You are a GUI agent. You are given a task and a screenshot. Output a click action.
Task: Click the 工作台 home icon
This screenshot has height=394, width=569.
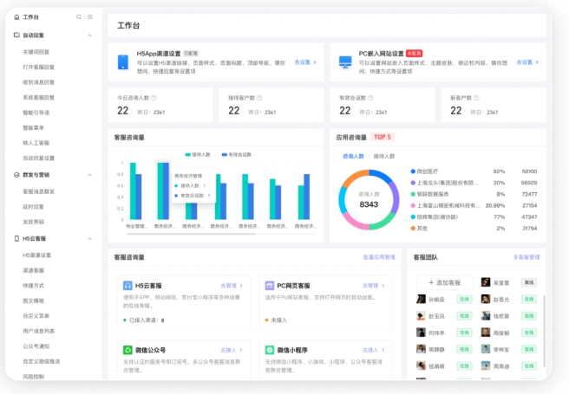[16, 17]
